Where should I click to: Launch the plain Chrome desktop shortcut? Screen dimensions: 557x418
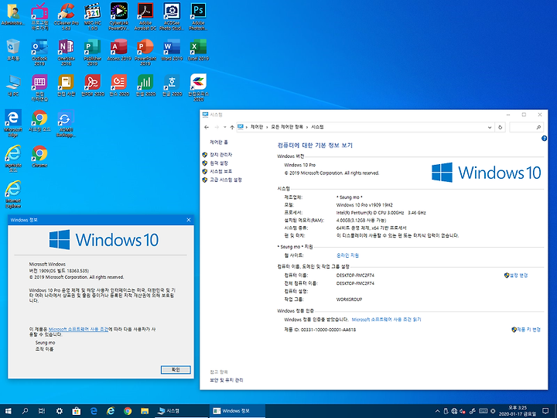click(39, 156)
